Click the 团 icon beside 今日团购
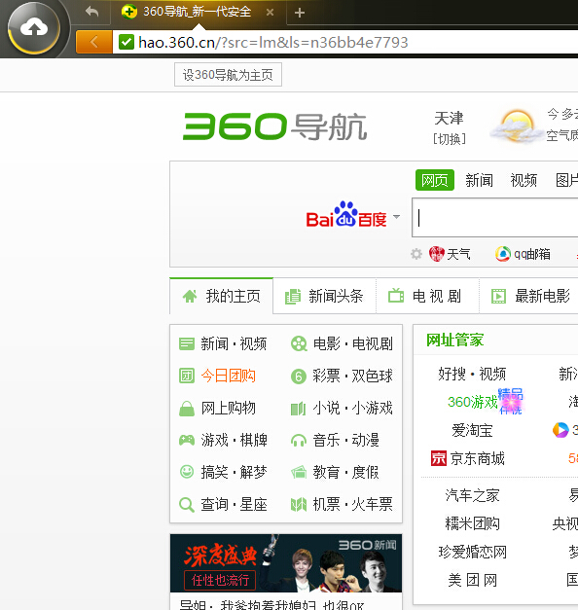Viewport: 578px width, 610px height. [x=187, y=376]
